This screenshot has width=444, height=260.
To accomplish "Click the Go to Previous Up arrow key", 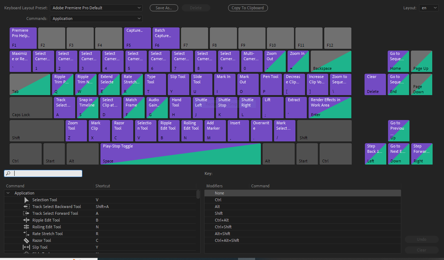I will [x=399, y=131].
